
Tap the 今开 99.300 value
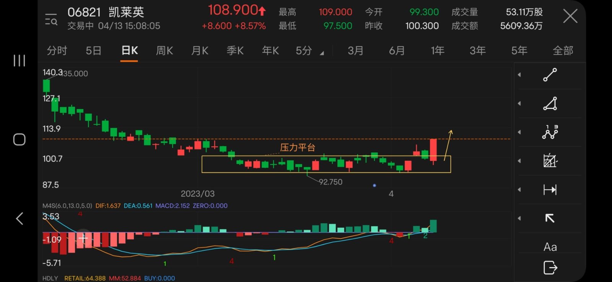[x=424, y=12]
